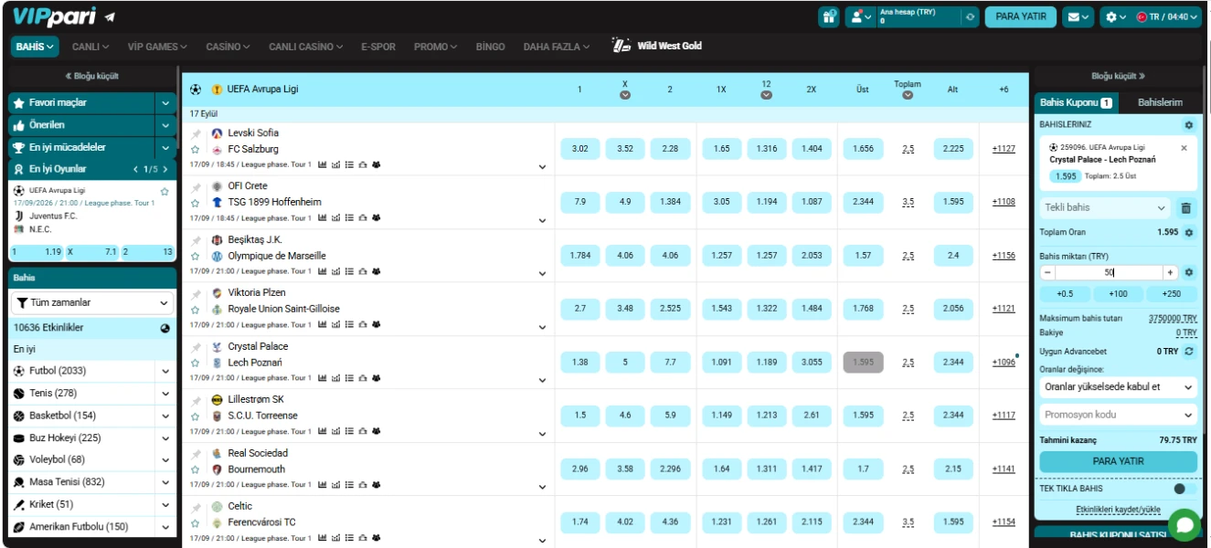1211x548 pixels.
Task: Favorite the Juventus vs N.E.C. featured game
Action: click(165, 191)
